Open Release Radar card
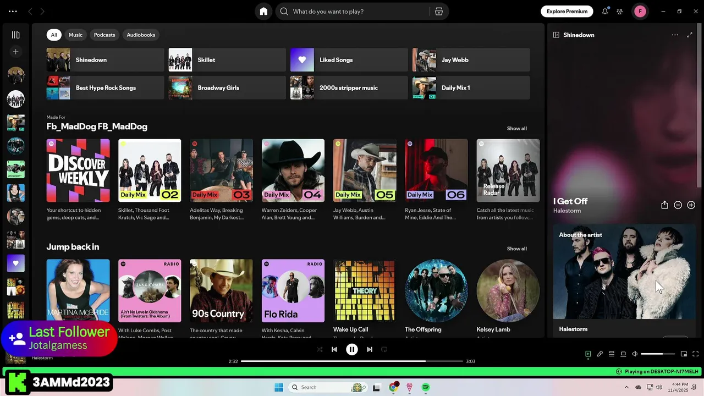Viewport: 704px width, 396px height. tap(508, 181)
